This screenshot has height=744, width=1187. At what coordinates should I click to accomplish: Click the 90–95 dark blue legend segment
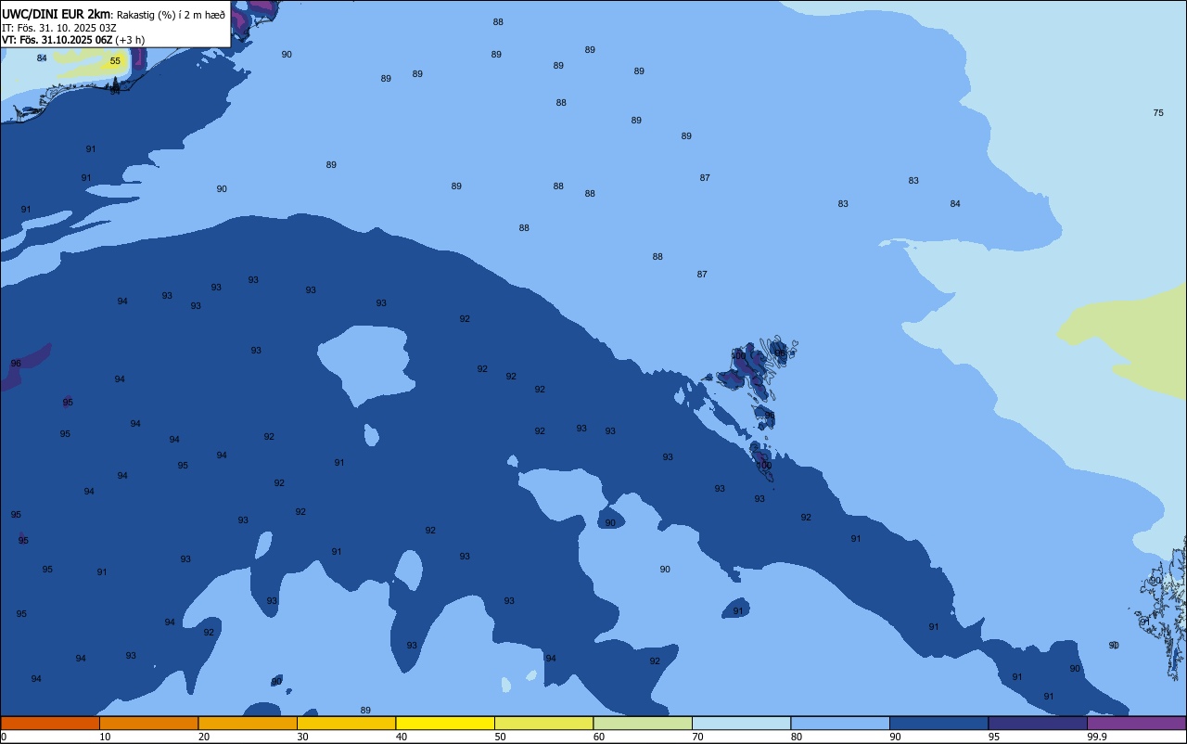point(938,723)
